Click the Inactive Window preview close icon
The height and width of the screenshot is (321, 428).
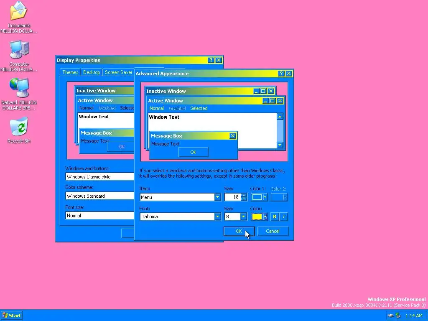pyautogui.click(x=270, y=91)
